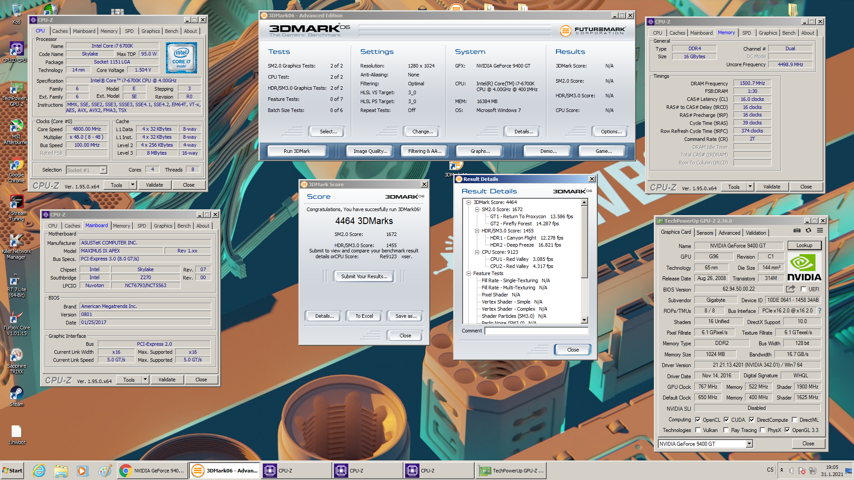Toggle the OpenCL checkbox
The height and width of the screenshot is (480, 854).
pos(698,420)
